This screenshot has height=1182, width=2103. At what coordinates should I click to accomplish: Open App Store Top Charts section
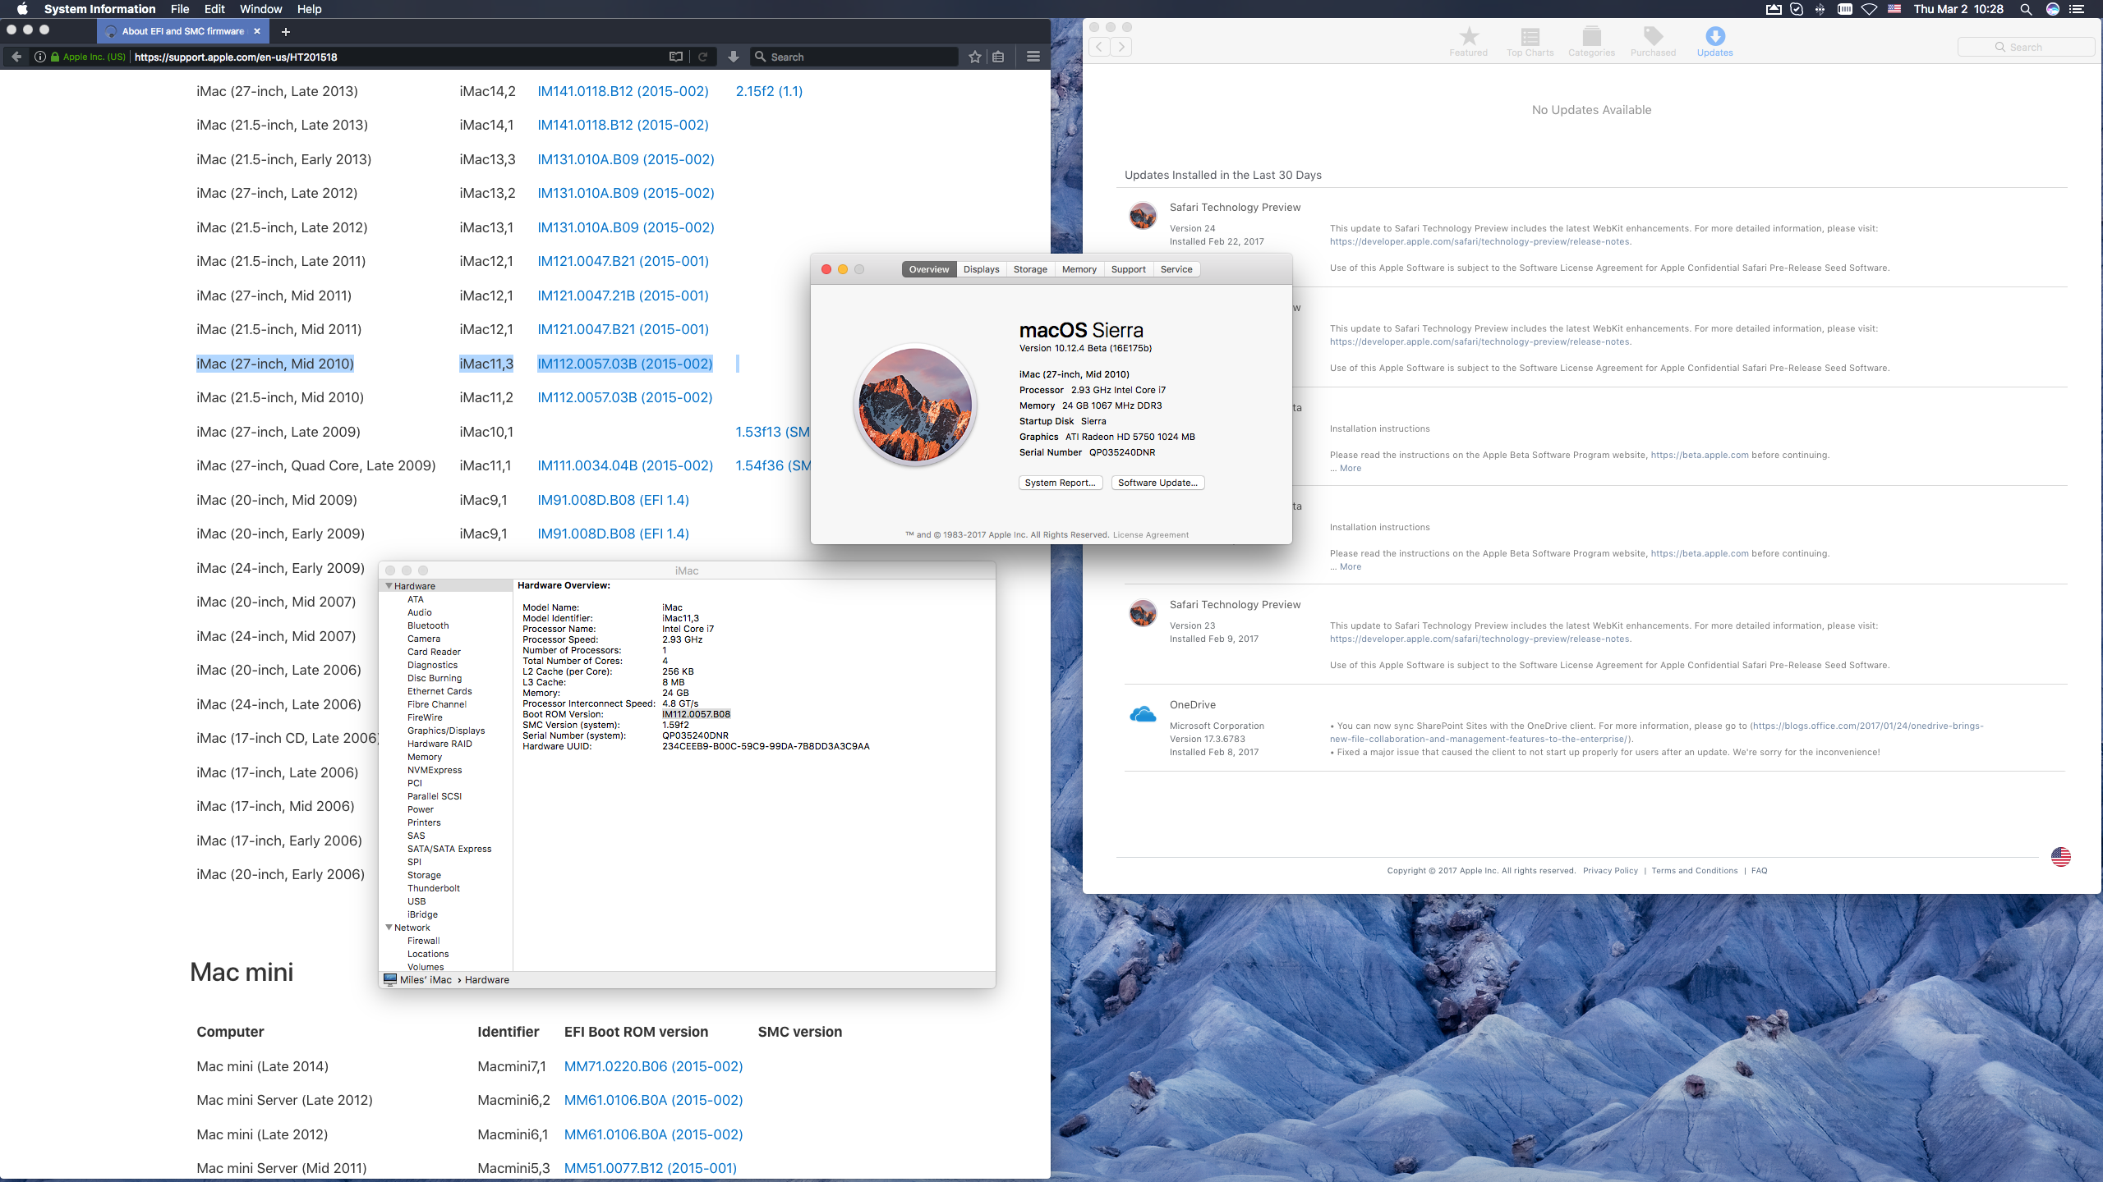(1530, 42)
